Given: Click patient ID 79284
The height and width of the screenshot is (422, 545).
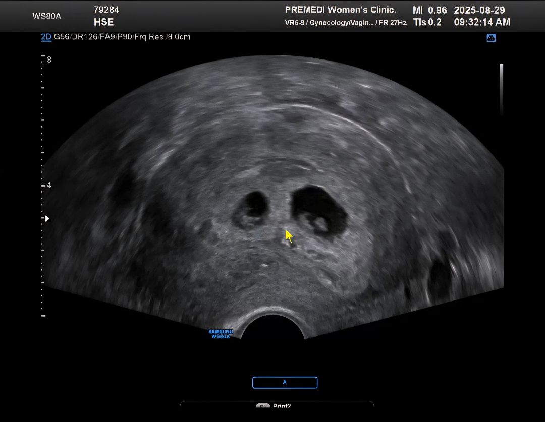Looking at the screenshot, I should pos(106,10).
